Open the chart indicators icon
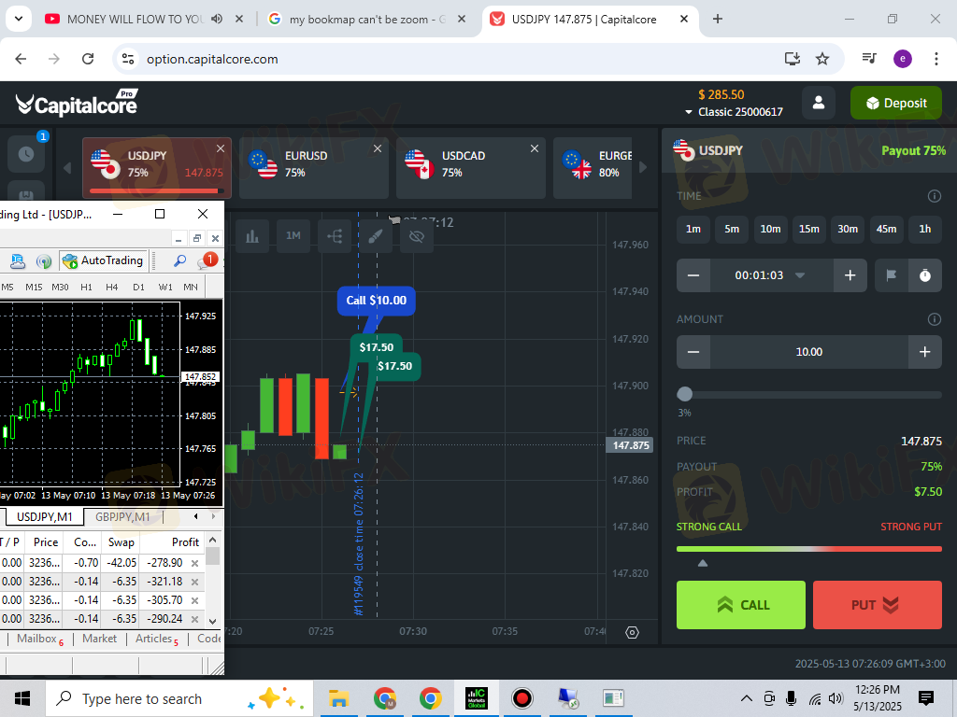 click(335, 236)
